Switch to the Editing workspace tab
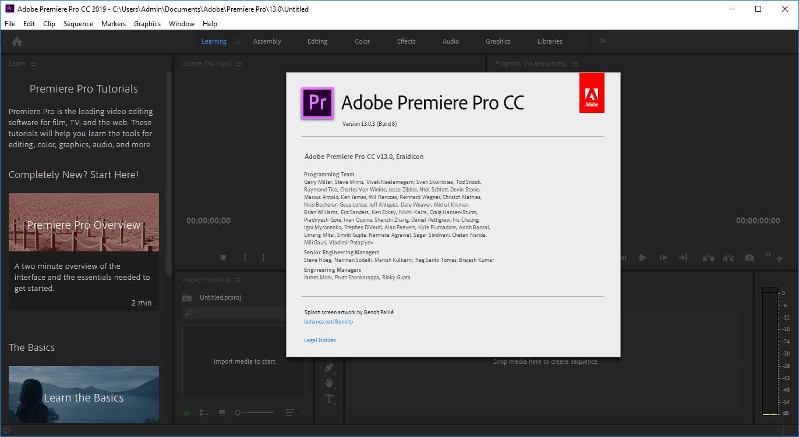Screen dimensions: 799x437 point(317,41)
